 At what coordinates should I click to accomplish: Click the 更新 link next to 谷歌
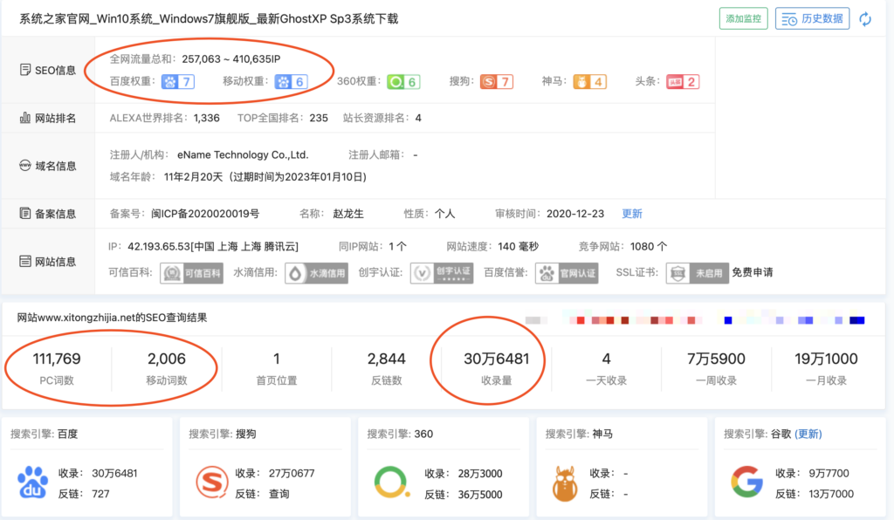808,434
